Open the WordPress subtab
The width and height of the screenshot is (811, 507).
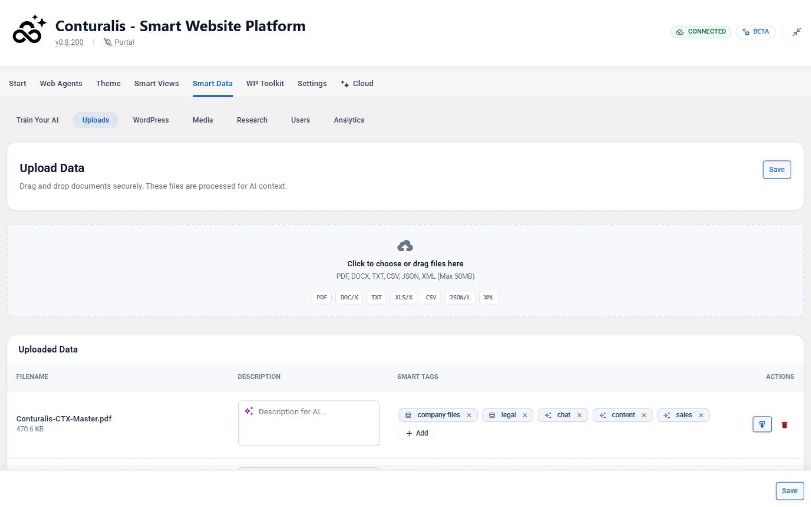(151, 120)
